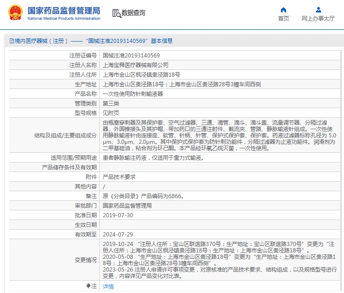Click the 附件 row label
This screenshot has height=293, width=344.
pyautogui.click(x=91, y=177)
